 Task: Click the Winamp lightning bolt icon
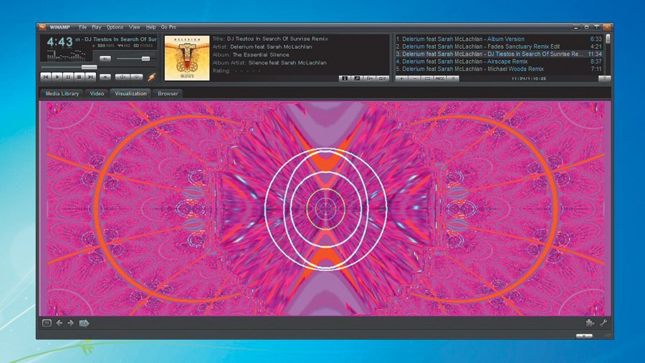pyautogui.click(x=151, y=76)
